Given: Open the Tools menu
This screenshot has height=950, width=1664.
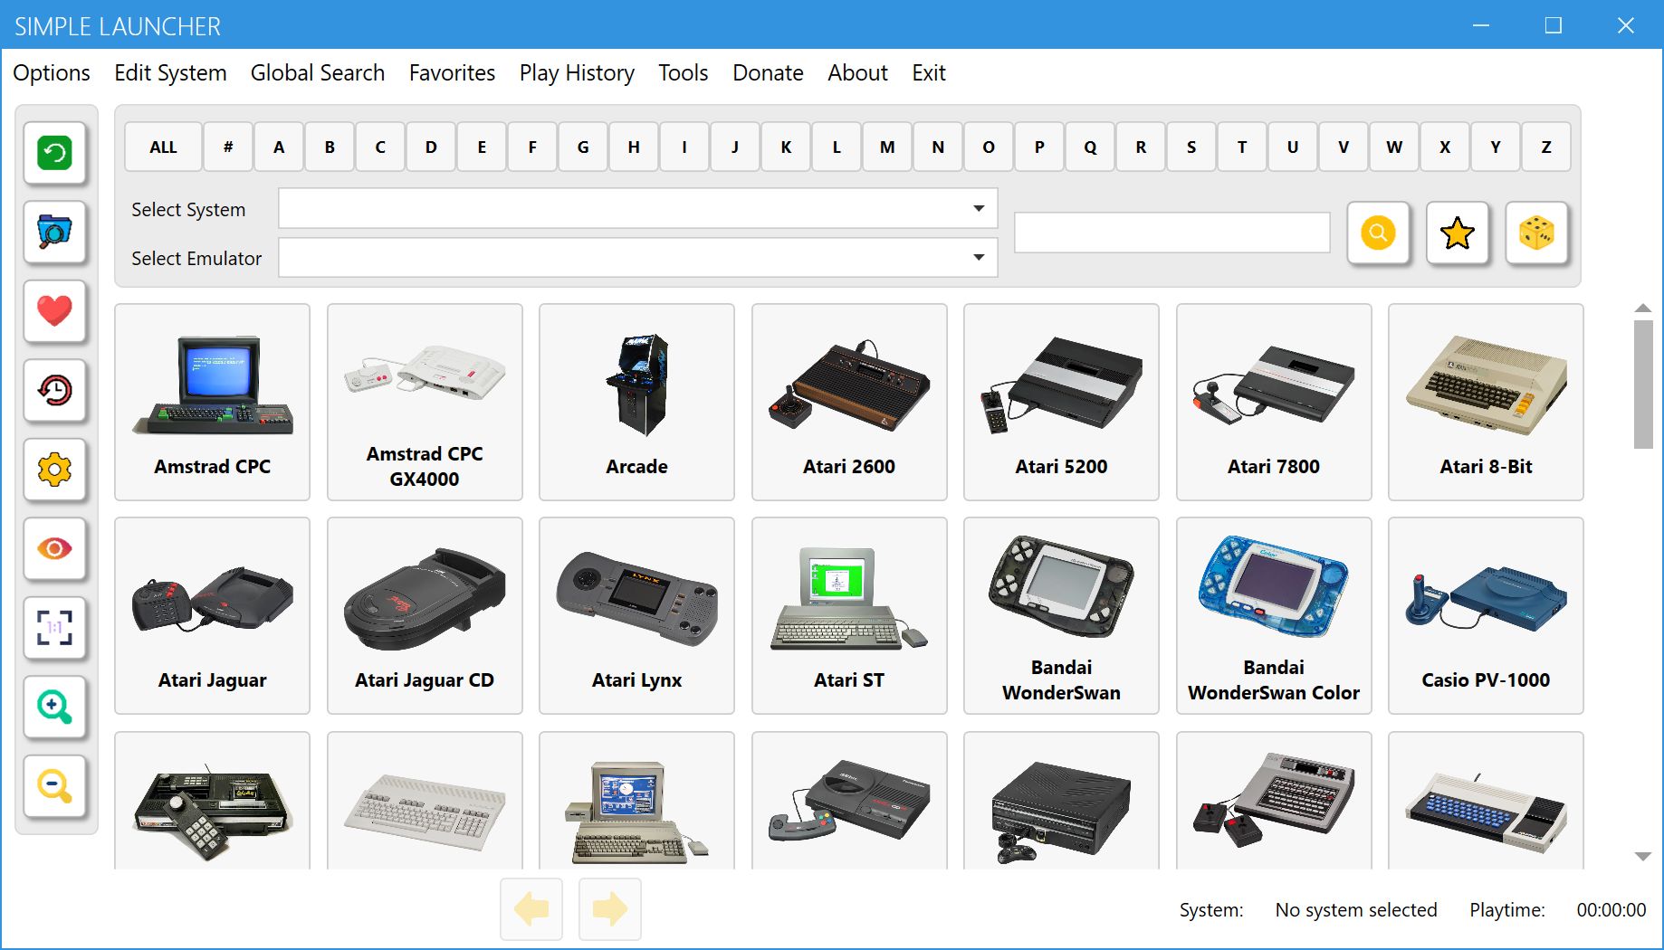Looking at the screenshot, I should click(x=683, y=72).
